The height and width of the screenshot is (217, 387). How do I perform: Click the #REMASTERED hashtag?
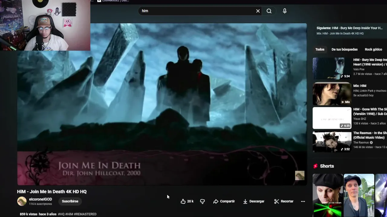[x=85, y=214]
